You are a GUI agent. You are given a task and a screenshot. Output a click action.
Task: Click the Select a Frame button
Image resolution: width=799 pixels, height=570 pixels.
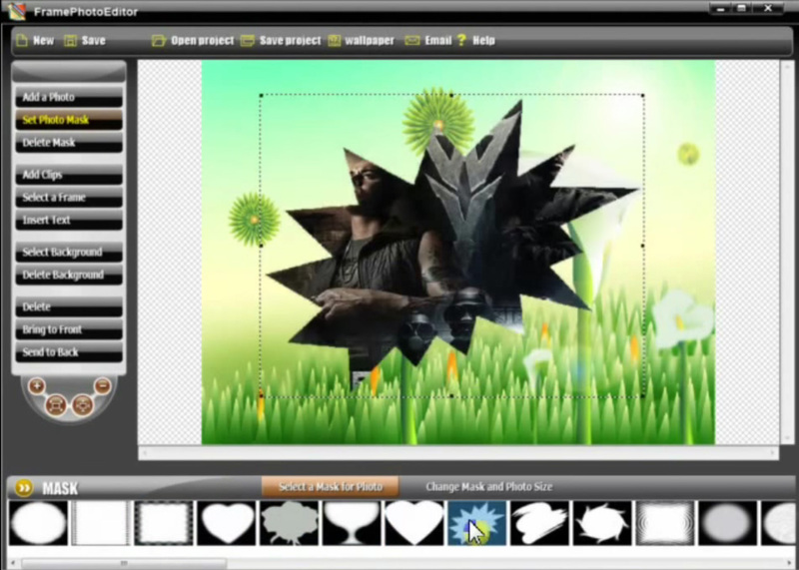tap(68, 198)
